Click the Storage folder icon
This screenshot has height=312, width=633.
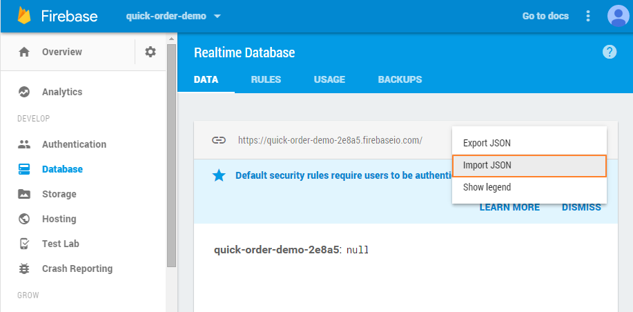[24, 194]
